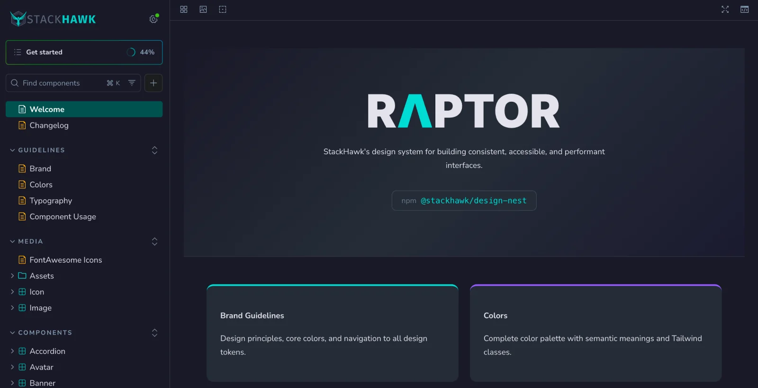Screen dimensions: 758x388
Task: Click the Image component grid icon
Action: pos(22,308)
